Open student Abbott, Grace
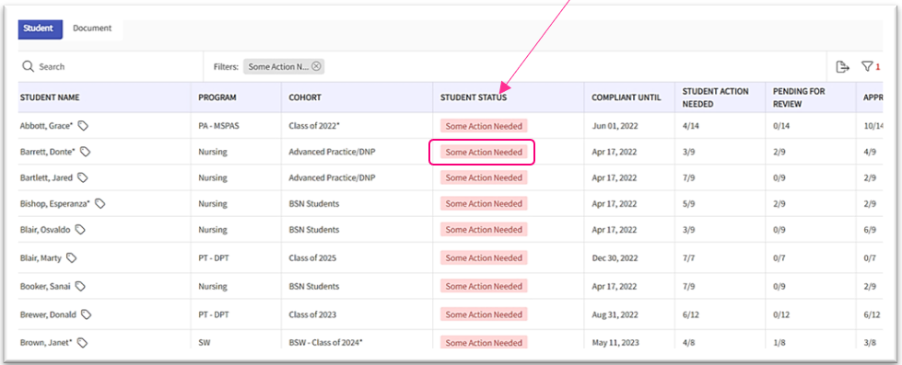Screen dimensions: 902x365 point(47,126)
